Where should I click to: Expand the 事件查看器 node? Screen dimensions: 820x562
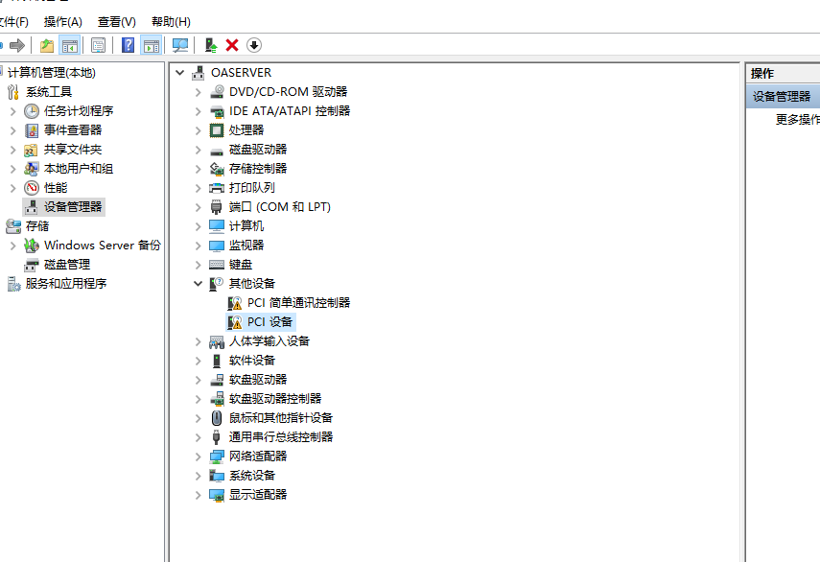tap(13, 130)
